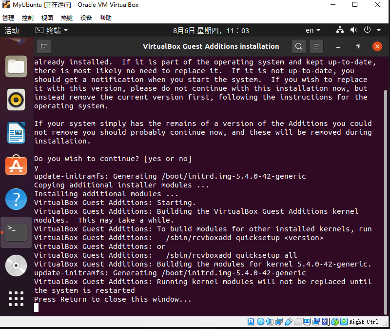The image size is (390, 329).
Task: Open Files from the dock
Action: (x=16, y=66)
